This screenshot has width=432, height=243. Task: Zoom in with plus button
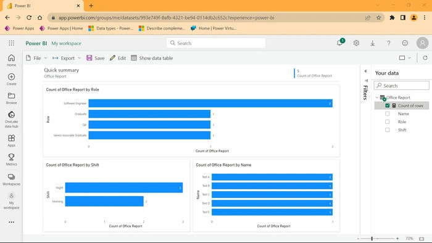(397, 239)
